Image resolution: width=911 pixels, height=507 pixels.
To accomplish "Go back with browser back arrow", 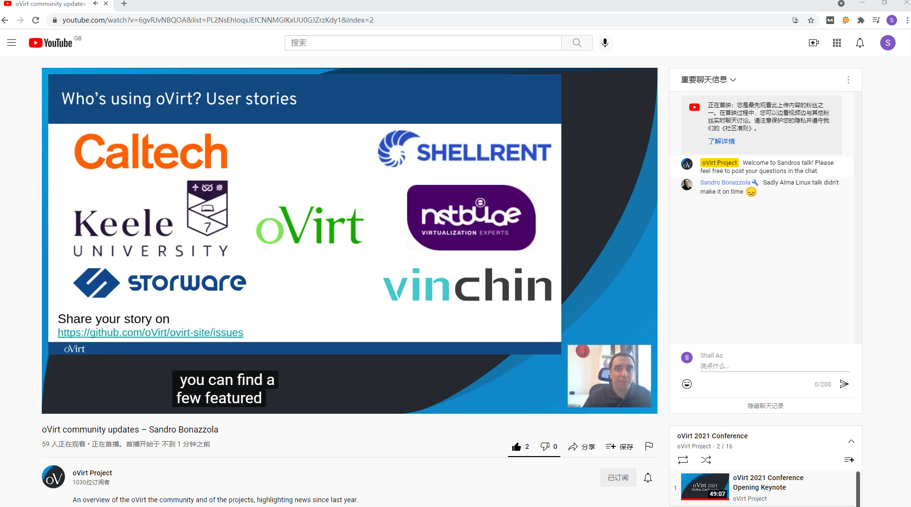I will 5,20.
